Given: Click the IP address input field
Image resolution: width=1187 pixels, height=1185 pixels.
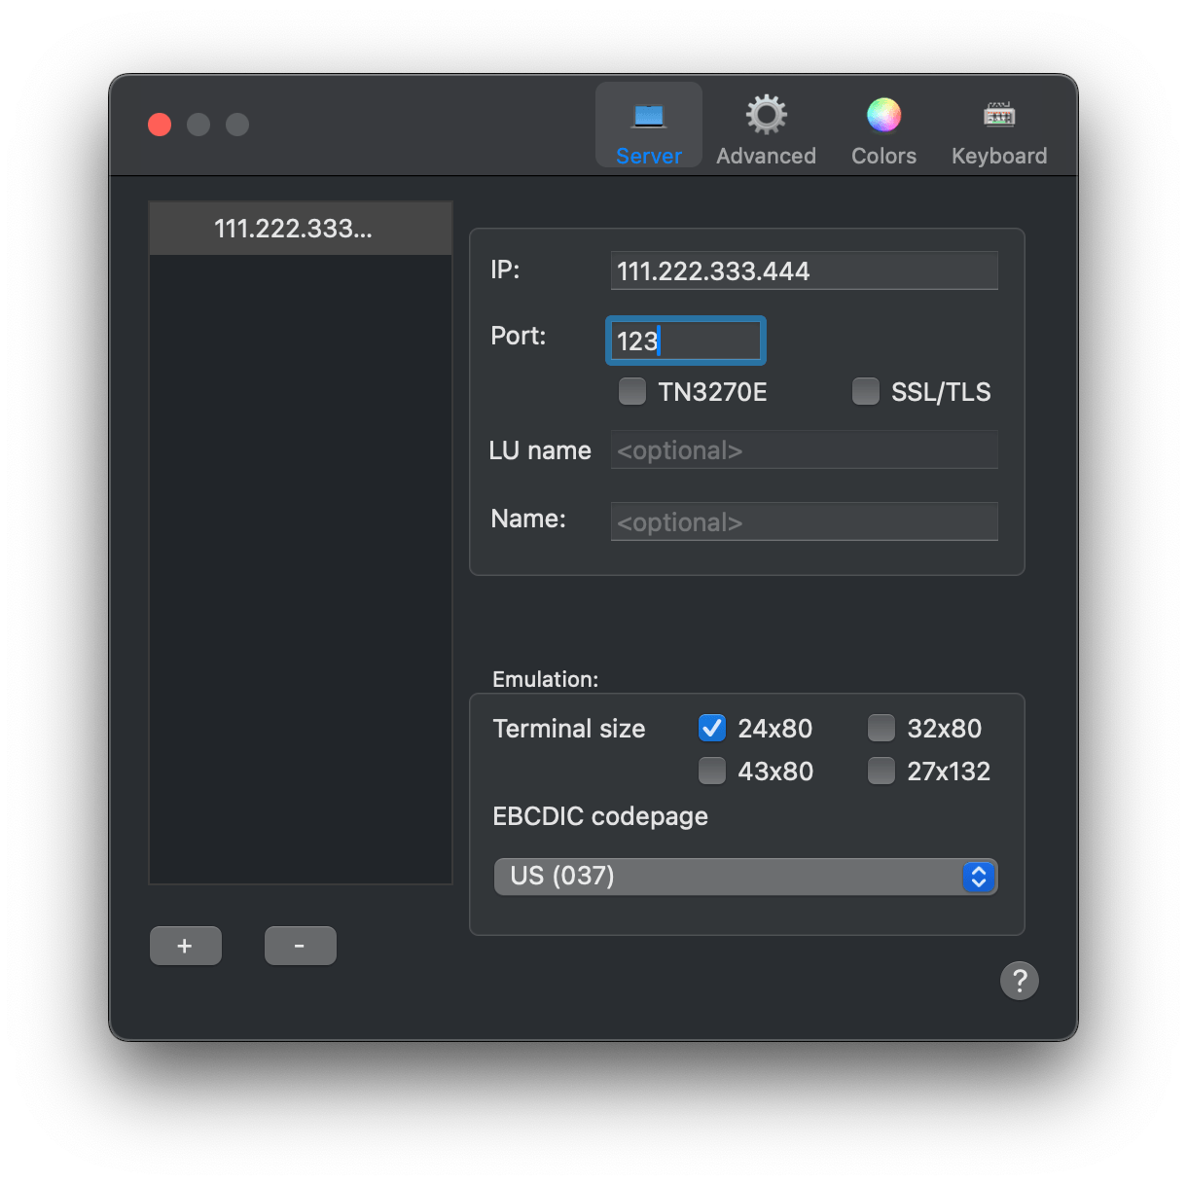Looking at the screenshot, I should tap(804, 270).
